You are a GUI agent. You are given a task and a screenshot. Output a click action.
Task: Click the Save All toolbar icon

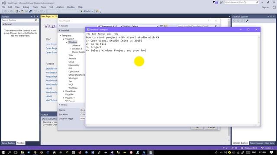[x=30, y=11]
